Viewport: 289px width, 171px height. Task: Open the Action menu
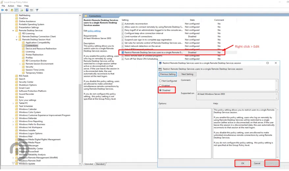[11, 6]
